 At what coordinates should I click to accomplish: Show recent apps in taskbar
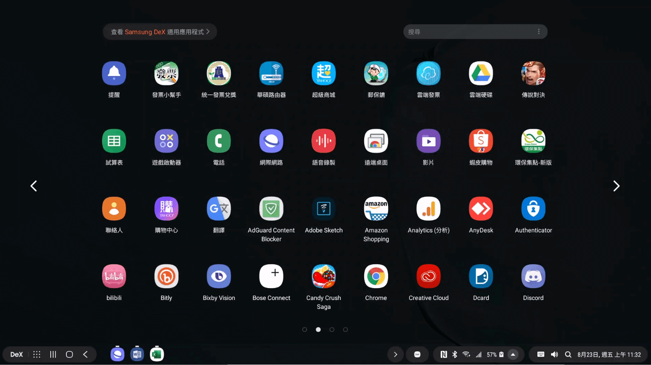click(53, 354)
